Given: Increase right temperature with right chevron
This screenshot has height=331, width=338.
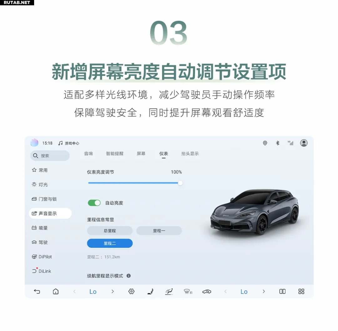Looking at the screenshot, I should point(264,291).
